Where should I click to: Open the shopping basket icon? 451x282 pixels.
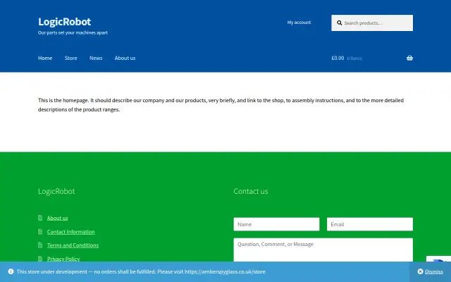point(409,58)
